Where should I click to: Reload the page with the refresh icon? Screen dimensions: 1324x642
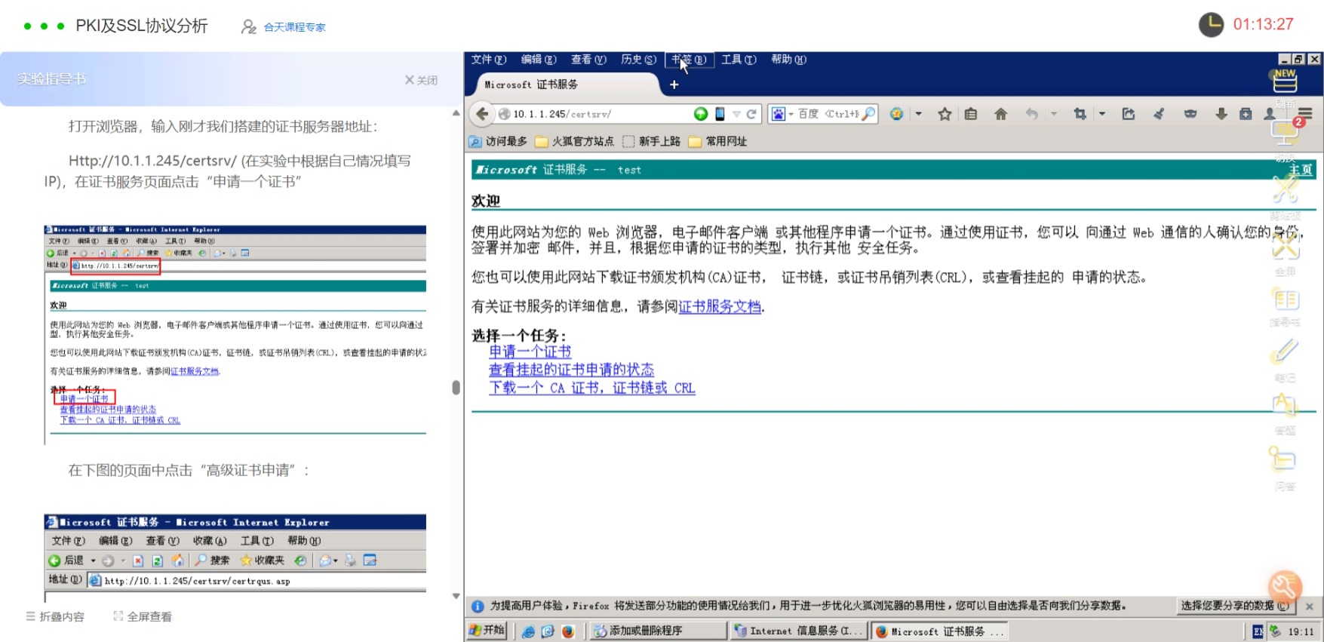click(751, 114)
